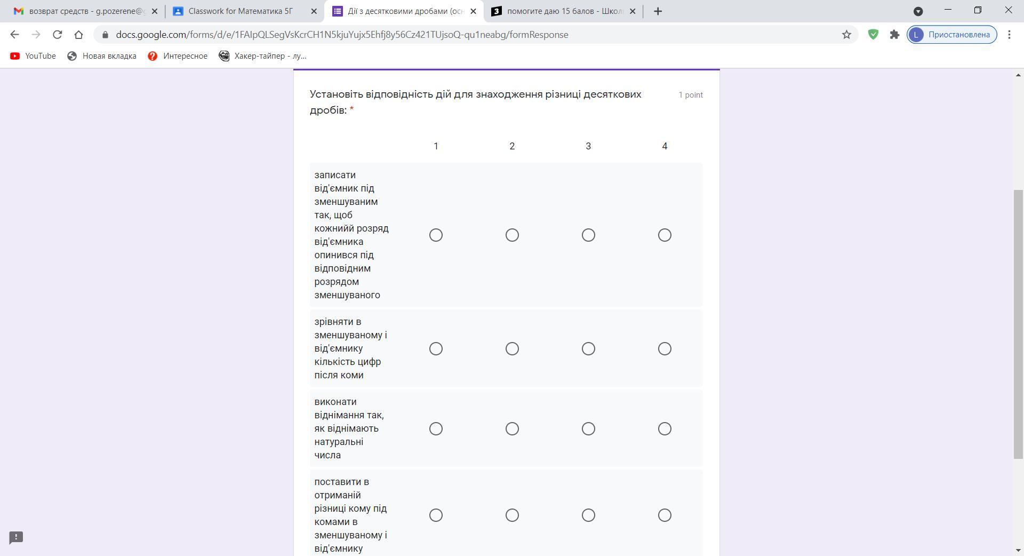Select option 1 for 'записати від'ємник' row
The height and width of the screenshot is (556, 1024).
436,235
